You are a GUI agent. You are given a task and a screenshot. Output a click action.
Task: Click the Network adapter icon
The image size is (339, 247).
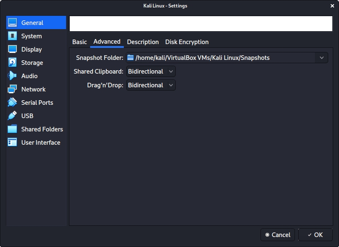(x=13, y=89)
